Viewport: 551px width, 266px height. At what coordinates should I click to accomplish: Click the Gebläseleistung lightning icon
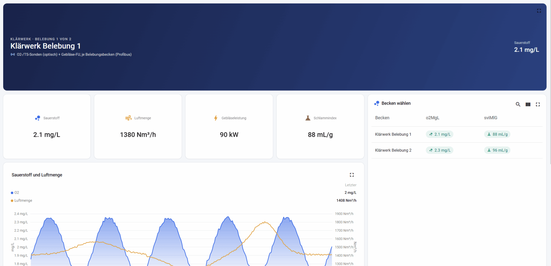click(x=216, y=118)
